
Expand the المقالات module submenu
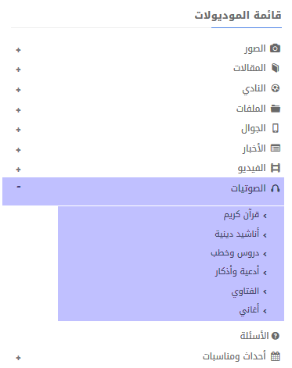[x=18, y=70]
